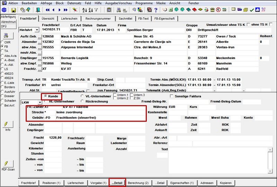277x187 pixels.
Task: Open help with the question mark icon
Action: coord(156,10)
